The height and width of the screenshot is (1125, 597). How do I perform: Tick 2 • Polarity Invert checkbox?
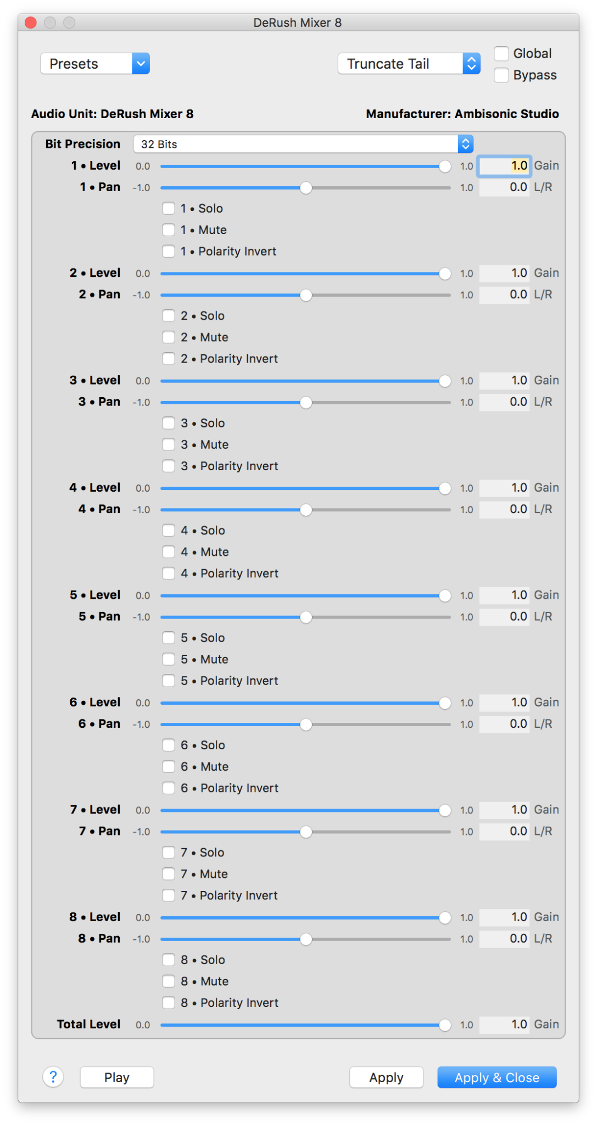tap(169, 359)
